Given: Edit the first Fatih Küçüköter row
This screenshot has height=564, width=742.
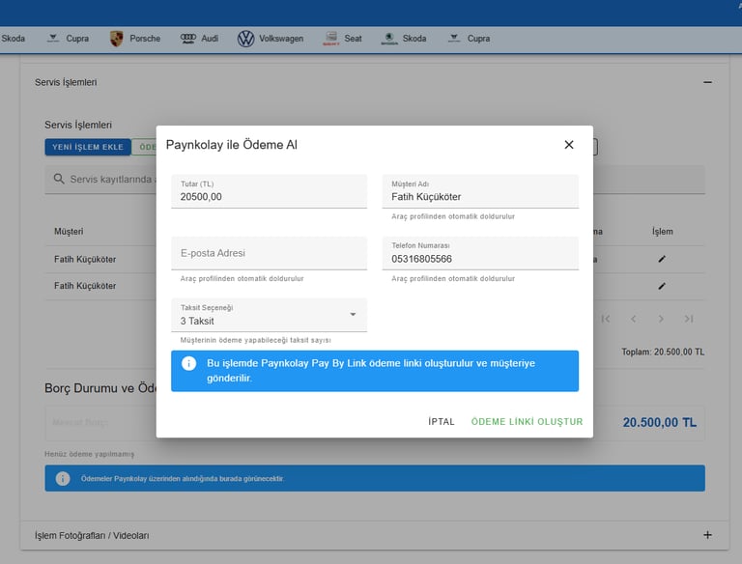Looking at the screenshot, I should click(x=662, y=259).
